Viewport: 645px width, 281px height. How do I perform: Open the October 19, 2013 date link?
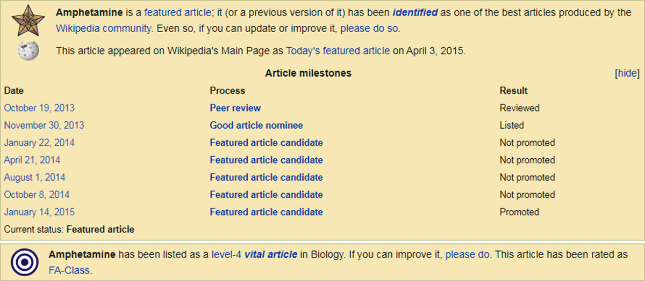pos(39,108)
